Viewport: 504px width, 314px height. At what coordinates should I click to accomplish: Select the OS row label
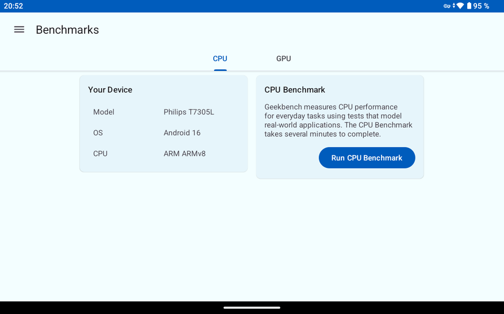click(x=98, y=133)
